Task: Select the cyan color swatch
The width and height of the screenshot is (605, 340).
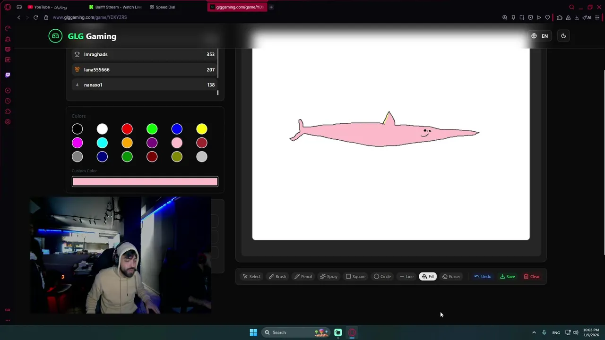Action: (102, 143)
